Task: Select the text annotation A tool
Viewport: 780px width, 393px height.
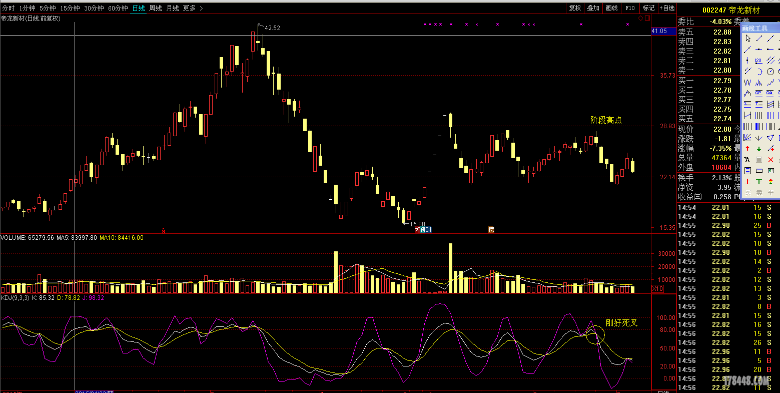Action: pos(747,160)
